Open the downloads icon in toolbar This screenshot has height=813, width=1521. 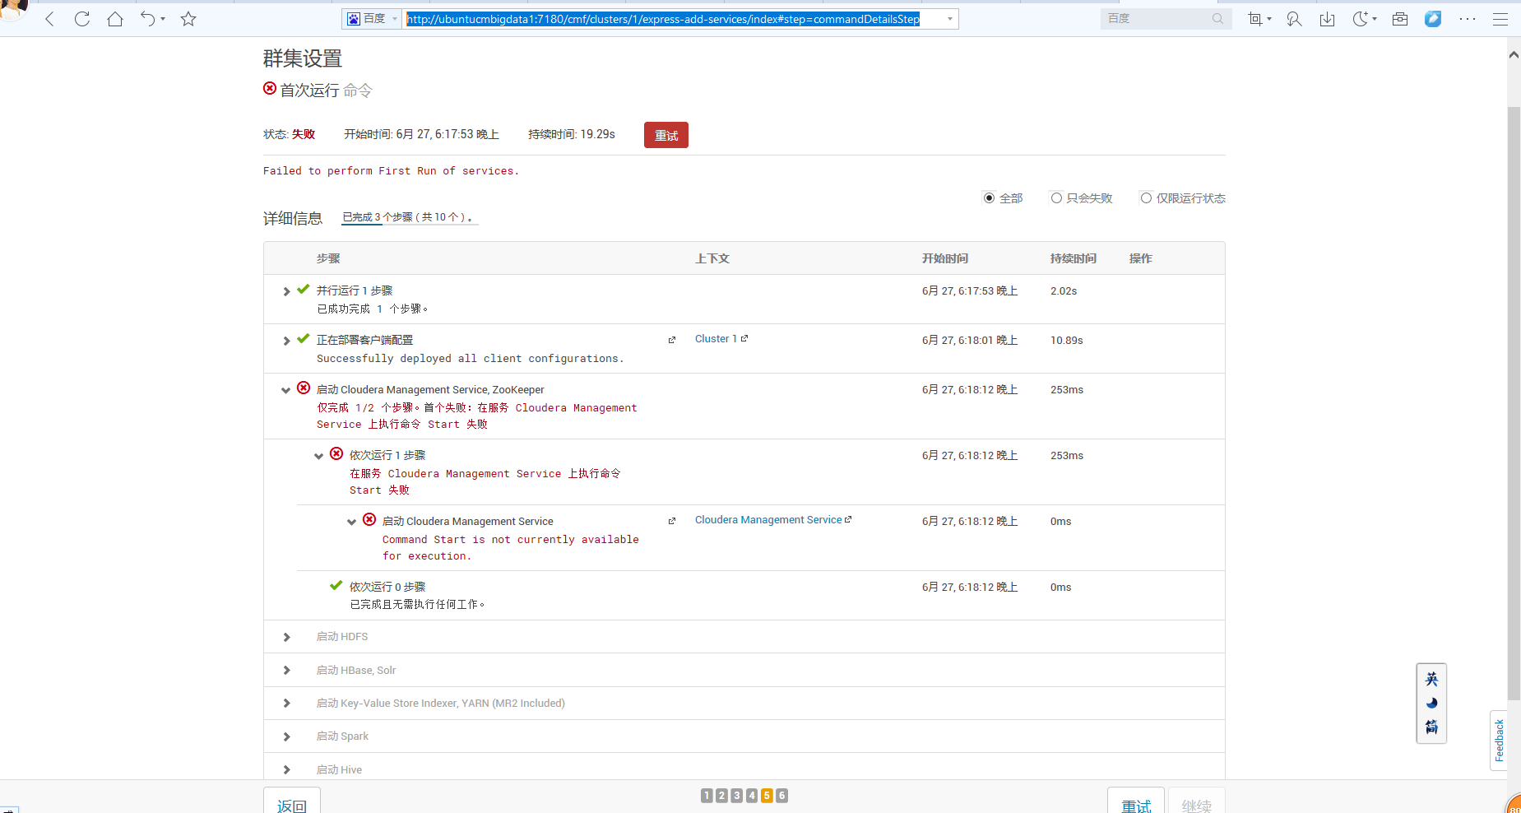coord(1327,19)
